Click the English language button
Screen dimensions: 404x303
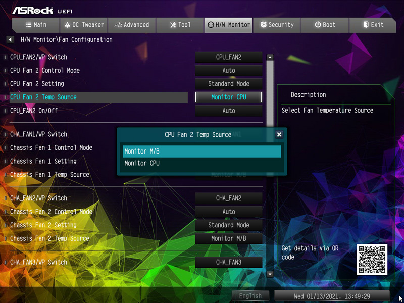(250, 296)
